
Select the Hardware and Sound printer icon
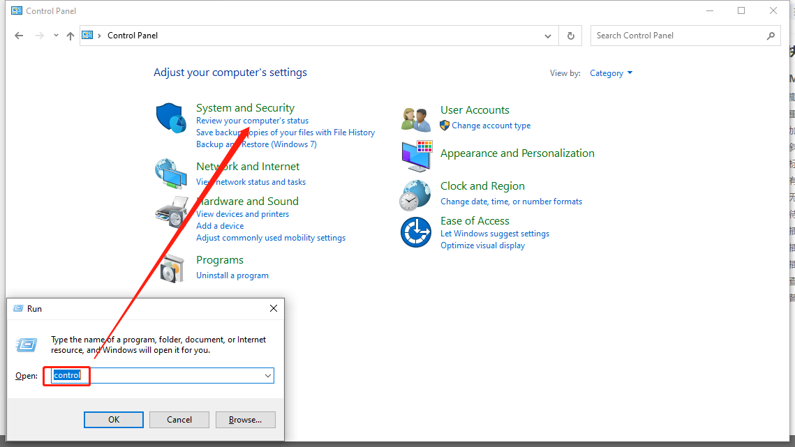tap(170, 209)
